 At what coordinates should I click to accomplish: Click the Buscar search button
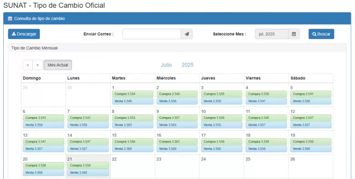(x=321, y=34)
